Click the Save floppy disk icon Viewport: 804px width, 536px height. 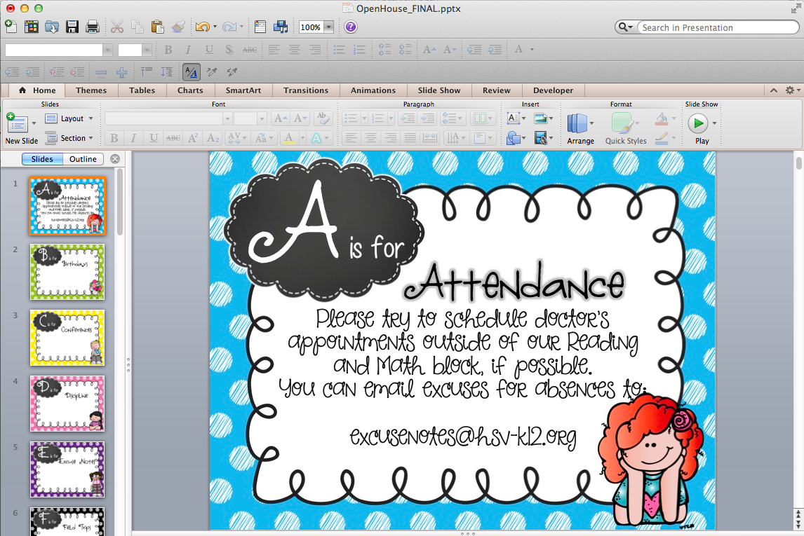(72, 27)
